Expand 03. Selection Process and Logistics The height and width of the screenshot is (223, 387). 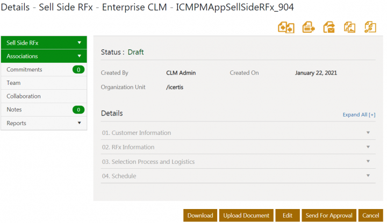368,162
